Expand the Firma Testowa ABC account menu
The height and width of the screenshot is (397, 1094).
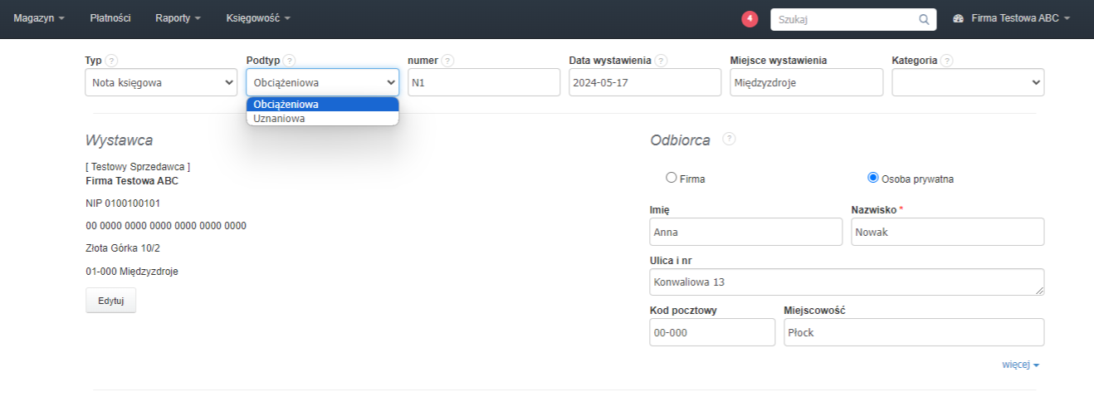tap(1011, 18)
